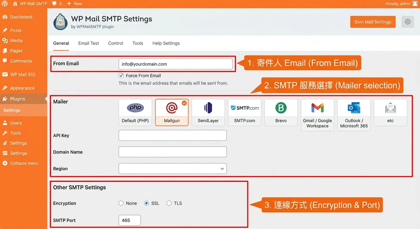Click the Svm Mail Settings button
Screen dimensions: 420x229
[373, 22]
